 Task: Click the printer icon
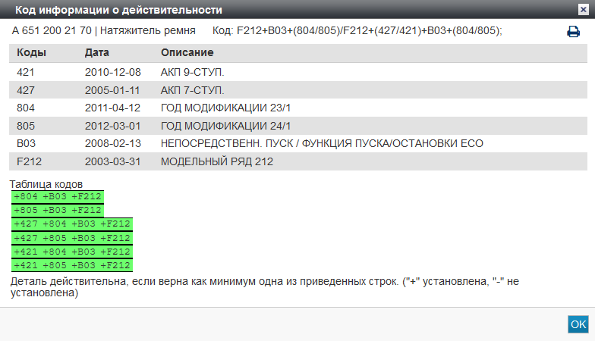[x=573, y=32]
